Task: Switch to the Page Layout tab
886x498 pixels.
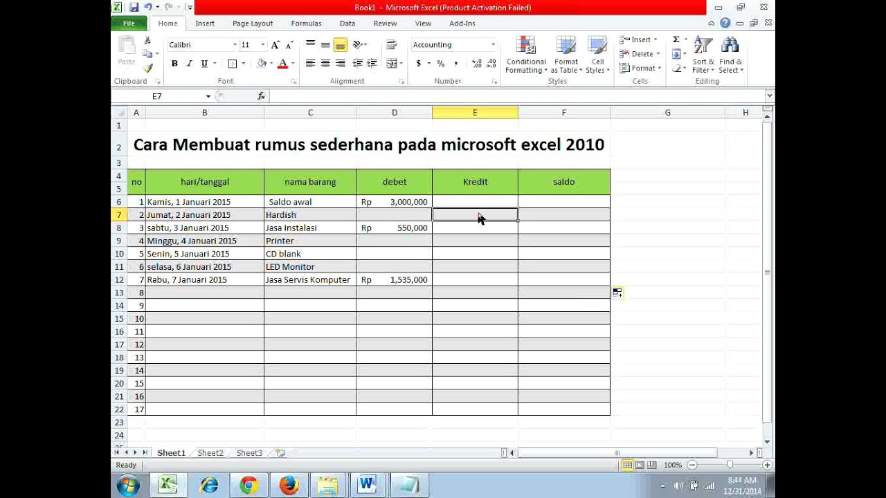Action: 253,24
